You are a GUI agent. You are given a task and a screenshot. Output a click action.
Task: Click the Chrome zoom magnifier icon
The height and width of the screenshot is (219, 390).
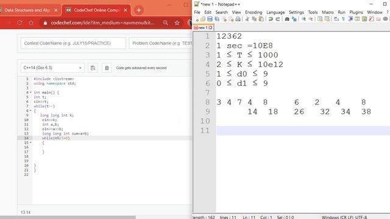[x=165, y=23]
